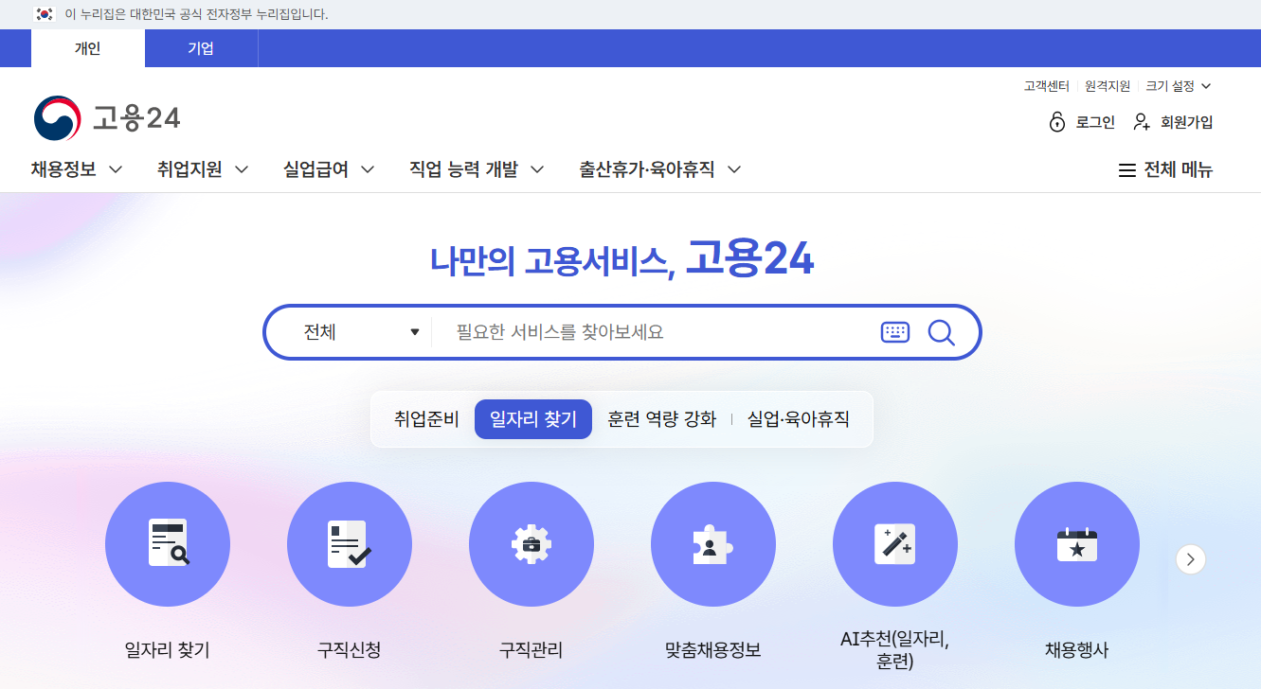Open the virtual keyboard icon in search bar
This screenshot has height=689, width=1261.
895,332
